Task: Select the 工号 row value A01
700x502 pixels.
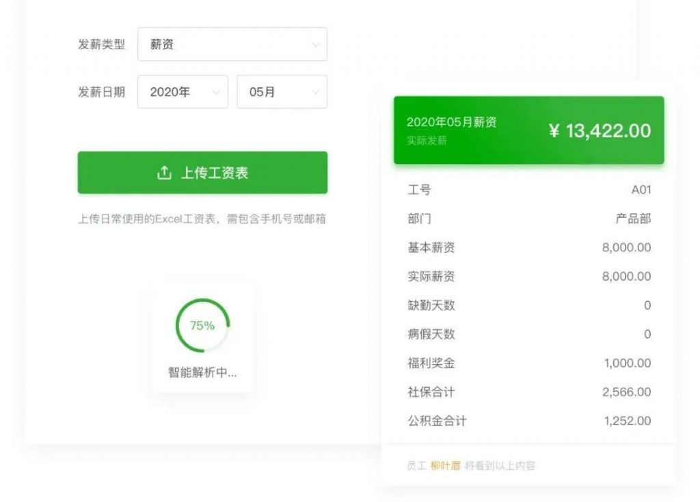Action: (641, 190)
